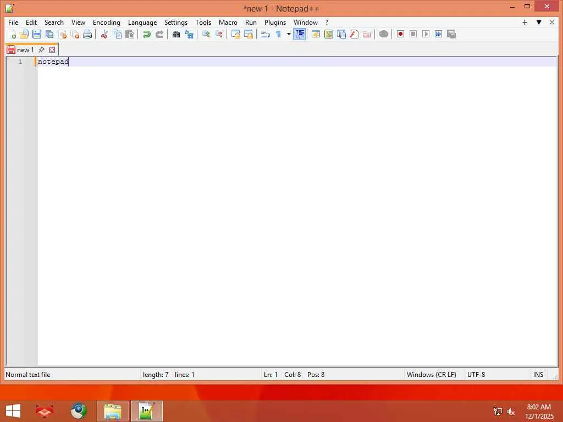The height and width of the screenshot is (422, 563).
Task: Toggle synchronized vertical scrolling icon
Action: 235,34
